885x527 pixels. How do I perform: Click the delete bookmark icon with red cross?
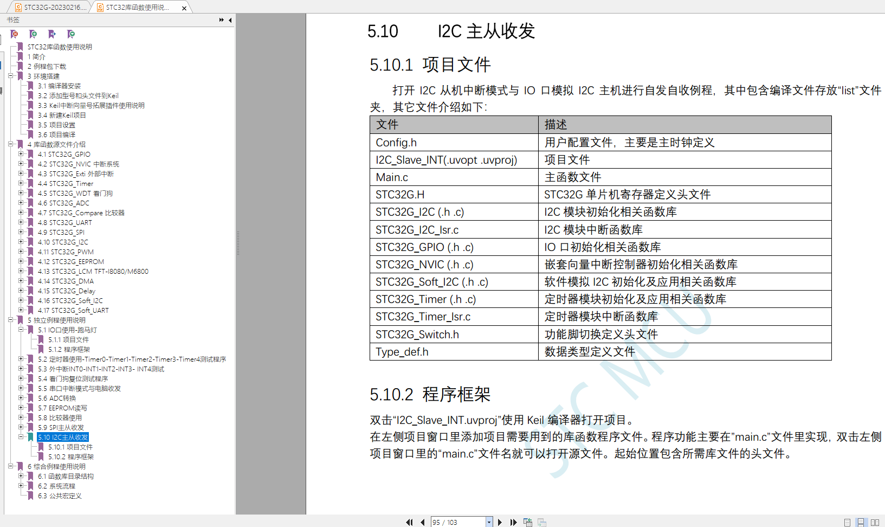15,34
